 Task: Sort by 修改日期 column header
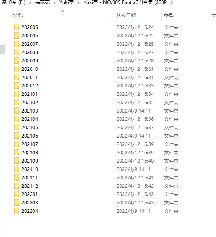(126, 15)
